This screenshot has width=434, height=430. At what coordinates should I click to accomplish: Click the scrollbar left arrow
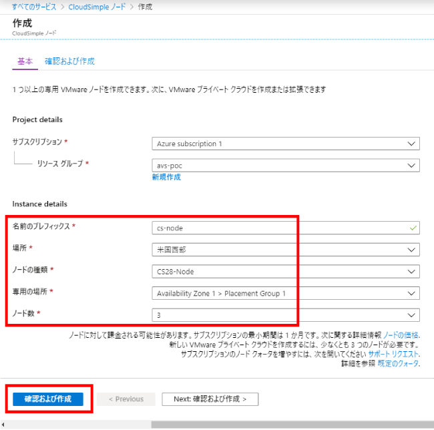[3, 425]
